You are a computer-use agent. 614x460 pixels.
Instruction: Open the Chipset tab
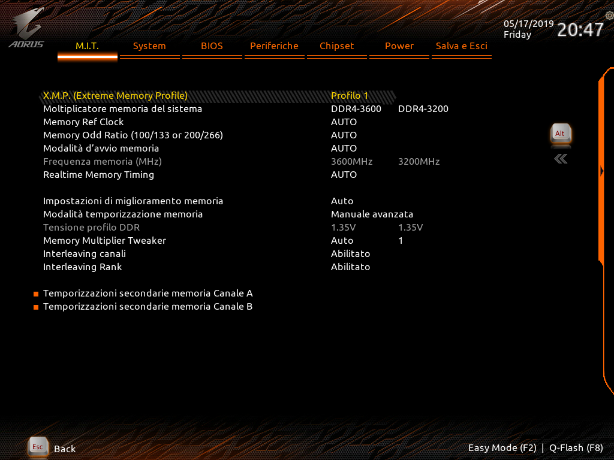[x=337, y=46]
